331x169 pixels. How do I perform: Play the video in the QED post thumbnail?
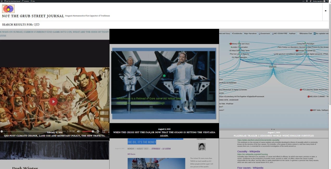click(53, 101)
